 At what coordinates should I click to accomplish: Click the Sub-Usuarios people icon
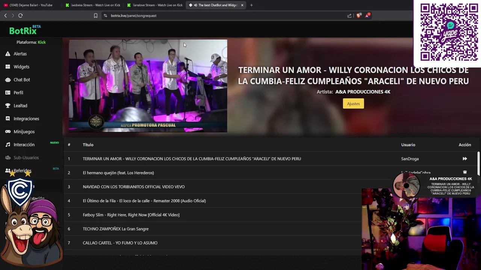point(8,157)
